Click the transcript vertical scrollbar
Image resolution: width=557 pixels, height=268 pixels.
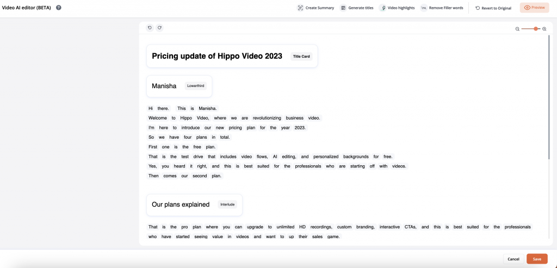[549, 97]
